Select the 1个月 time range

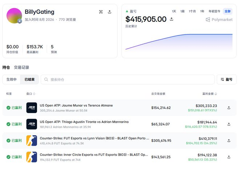[x=192, y=11]
